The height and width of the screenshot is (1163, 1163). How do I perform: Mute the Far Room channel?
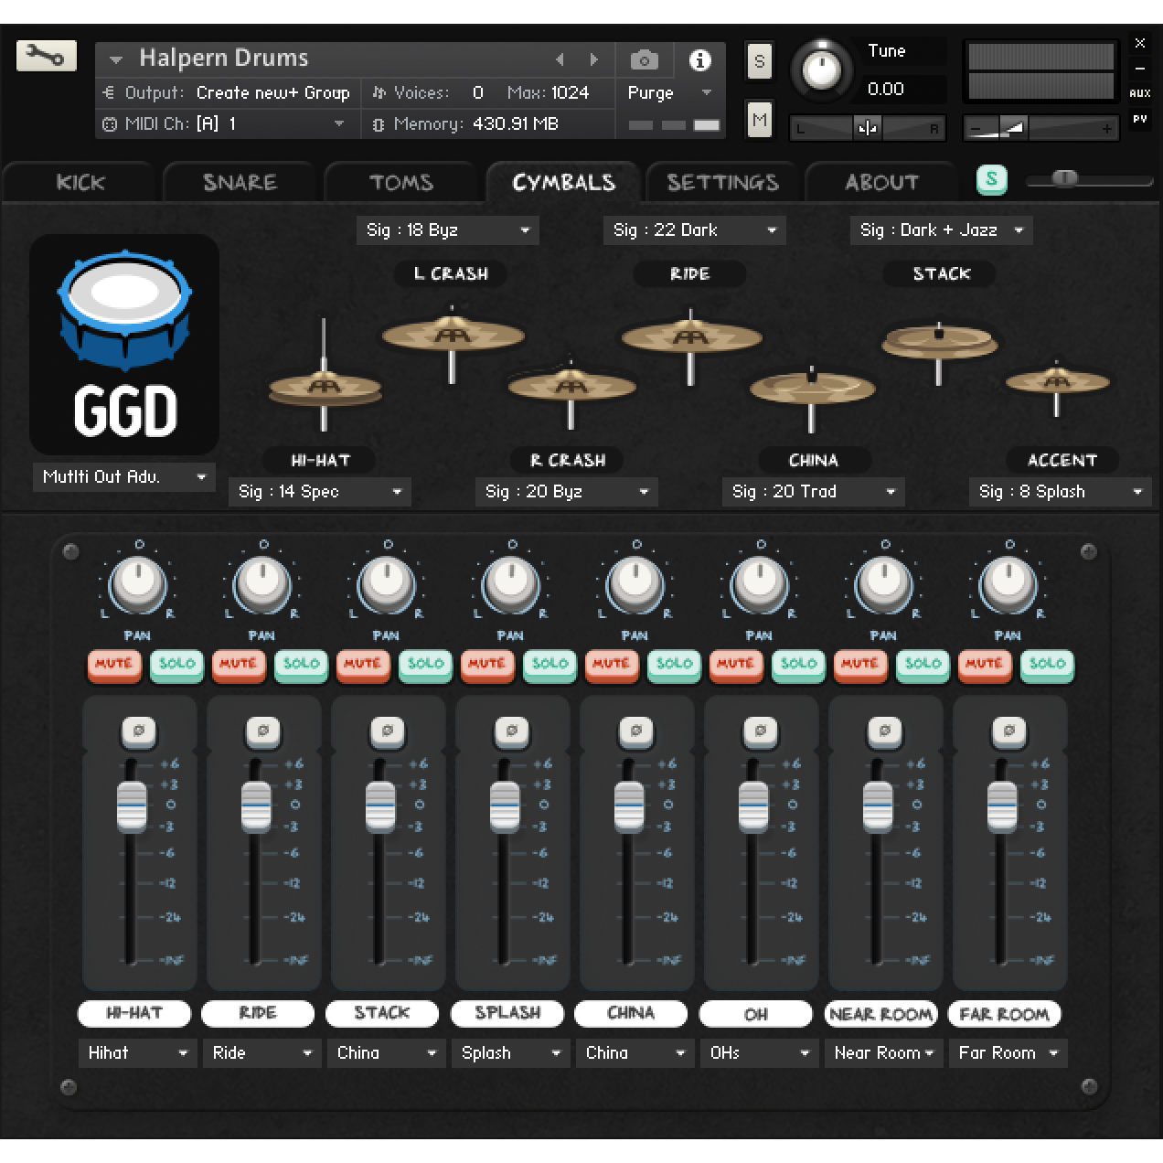click(x=985, y=663)
